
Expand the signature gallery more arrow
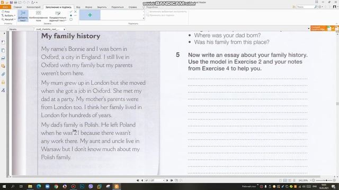(x=144, y=18)
